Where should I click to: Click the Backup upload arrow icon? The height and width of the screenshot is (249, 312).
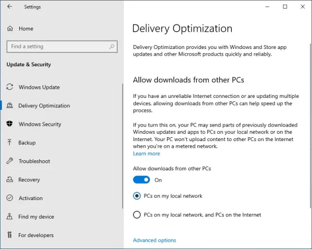(x=9, y=142)
